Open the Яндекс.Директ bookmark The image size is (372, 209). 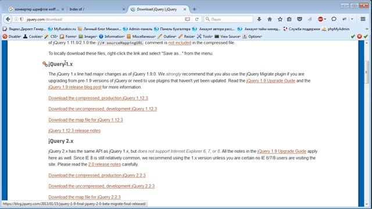(x=24, y=29)
